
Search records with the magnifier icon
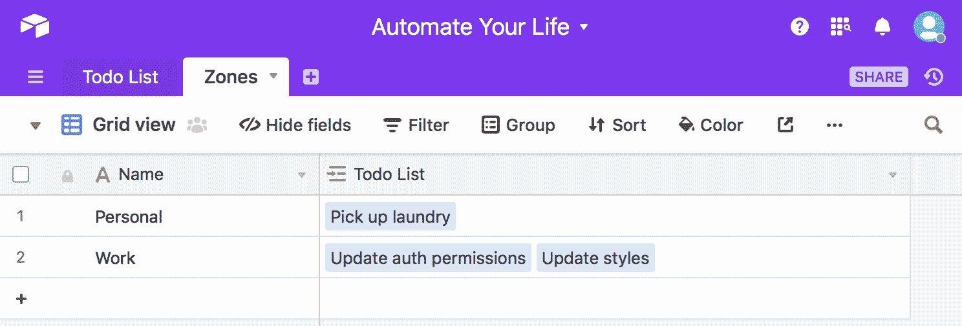click(933, 125)
